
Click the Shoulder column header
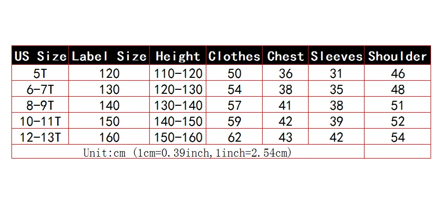398,55
